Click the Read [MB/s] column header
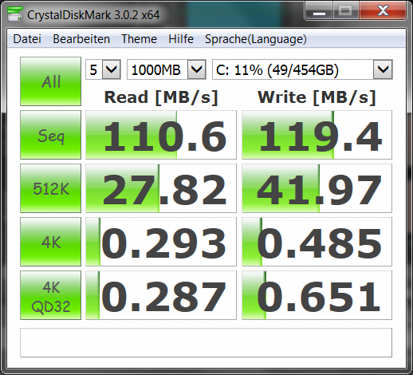This screenshot has height=375, width=413. pos(161,97)
